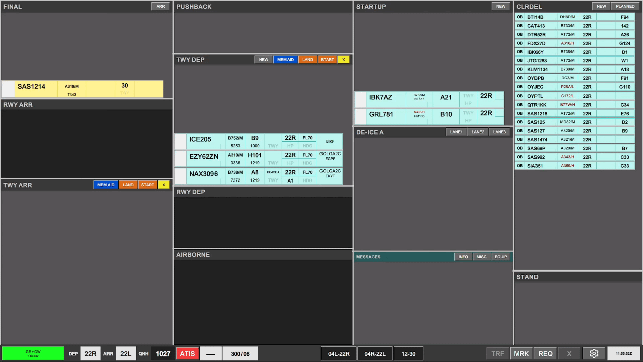Click yellow X button in TWY DEP header

pyautogui.click(x=344, y=60)
